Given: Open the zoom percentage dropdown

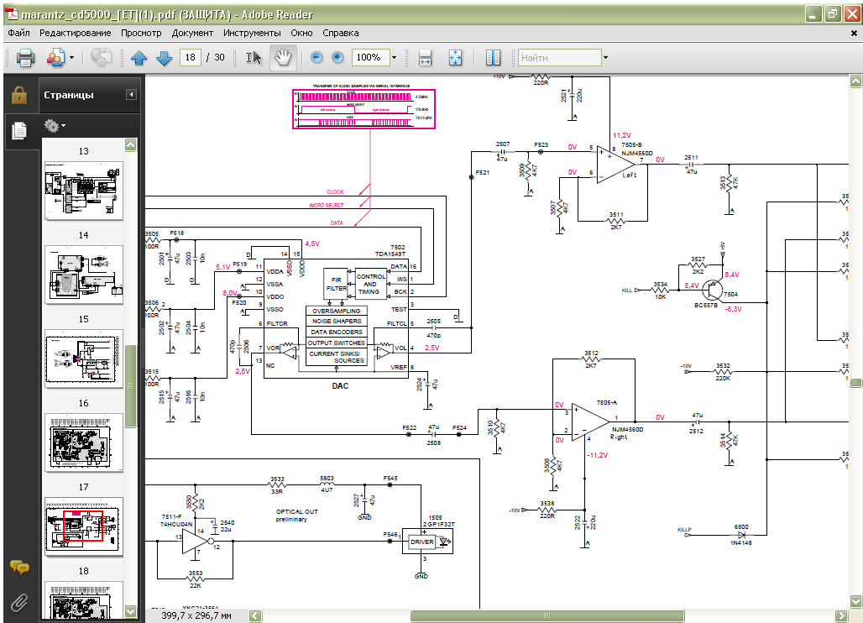Looking at the screenshot, I should point(394,58).
